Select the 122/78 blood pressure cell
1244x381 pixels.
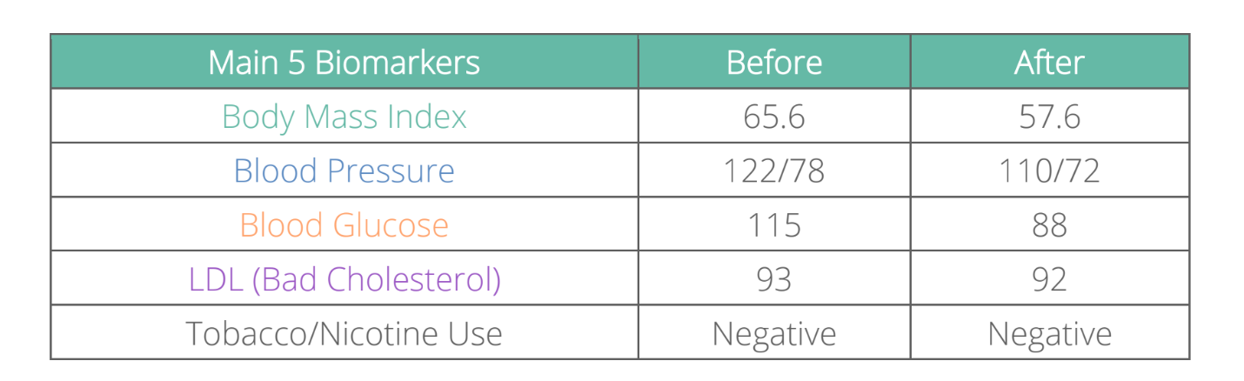click(x=774, y=170)
